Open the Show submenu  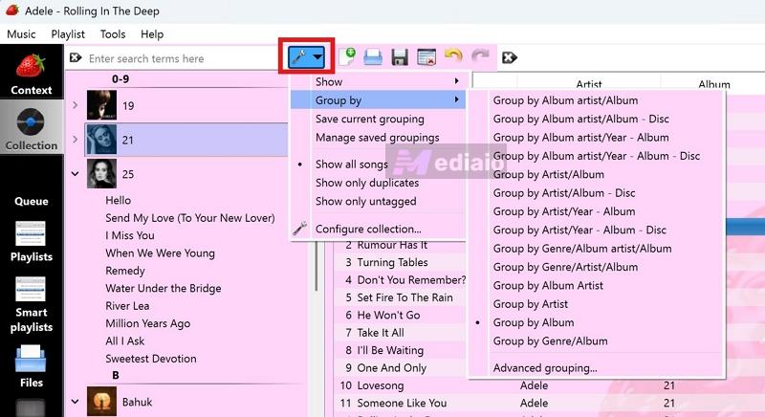click(x=378, y=81)
